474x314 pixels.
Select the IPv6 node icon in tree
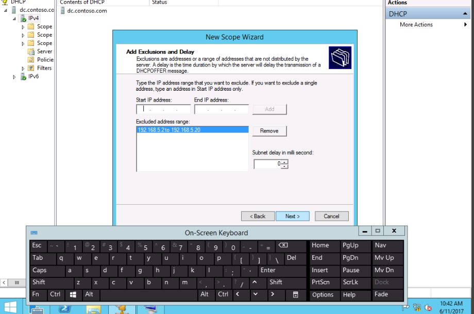pyautogui.click(x=23, y=76)
